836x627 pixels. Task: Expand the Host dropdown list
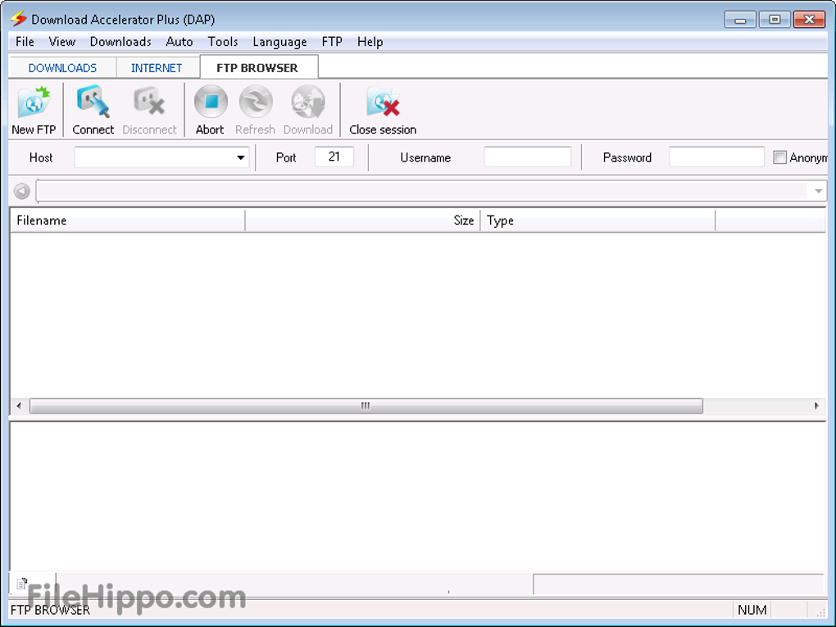[x=241, y=157]
